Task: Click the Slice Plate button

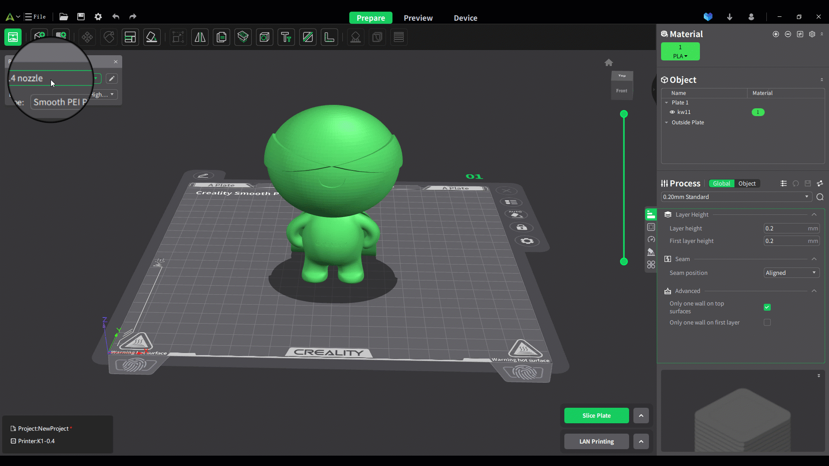Action: pos(596,416)
